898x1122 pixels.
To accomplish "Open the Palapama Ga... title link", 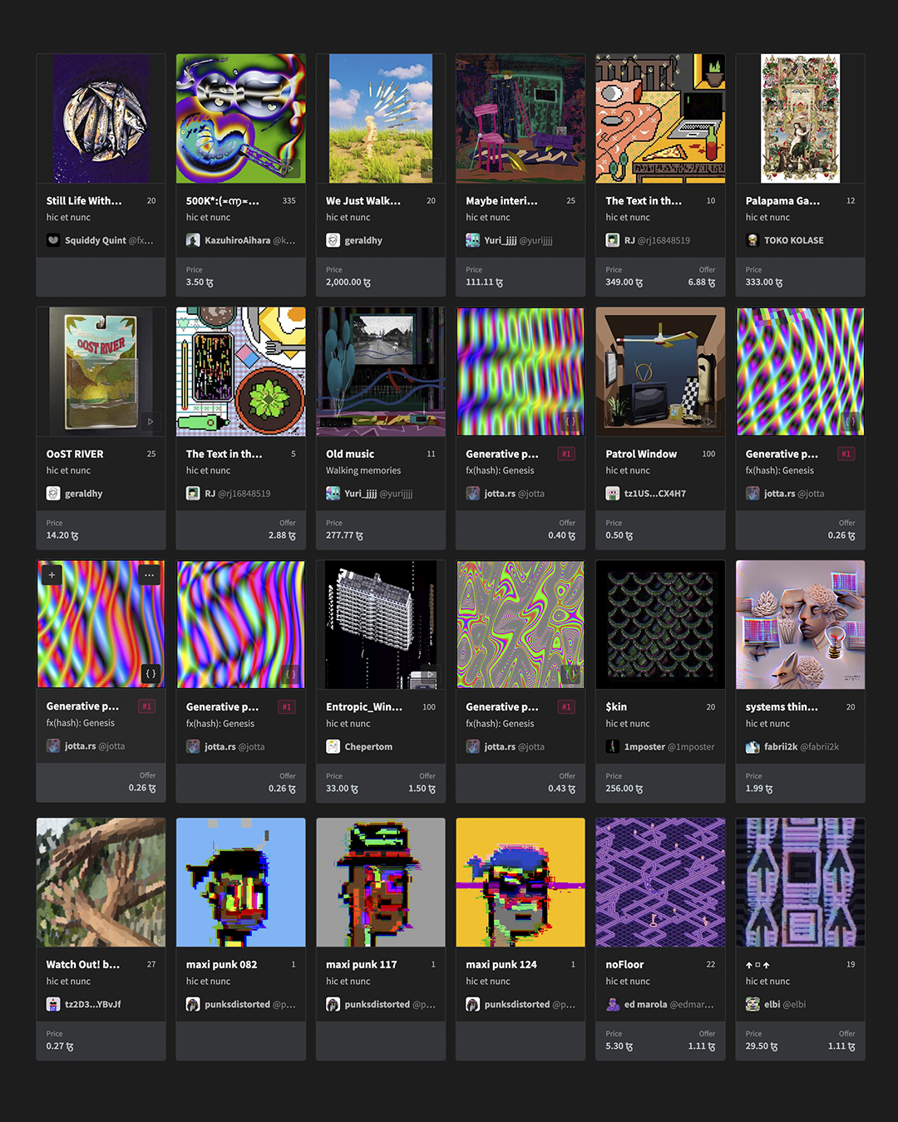I will click(x=782, y=201).
